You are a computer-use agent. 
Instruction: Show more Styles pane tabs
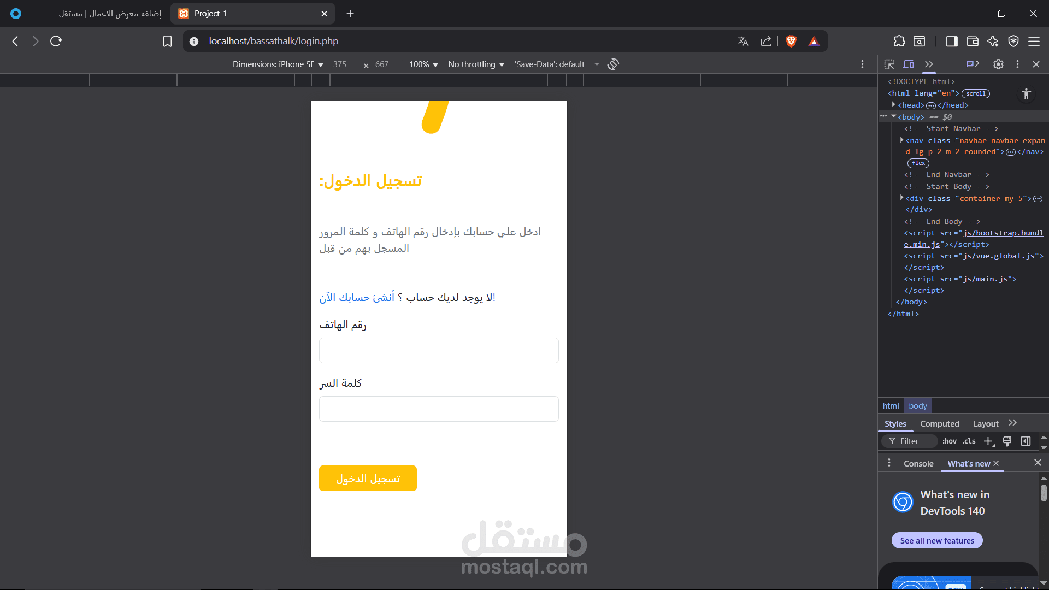(x=1012, y=423)
